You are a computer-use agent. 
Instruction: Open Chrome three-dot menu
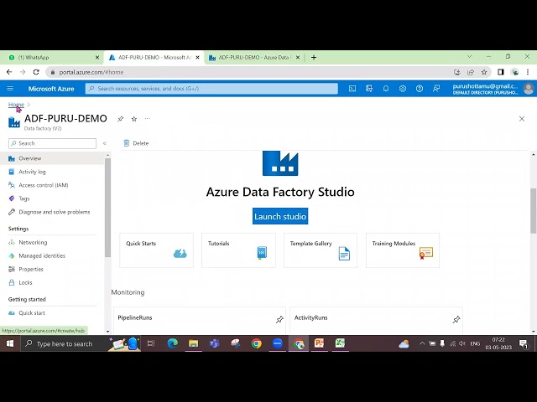(528, 72)
